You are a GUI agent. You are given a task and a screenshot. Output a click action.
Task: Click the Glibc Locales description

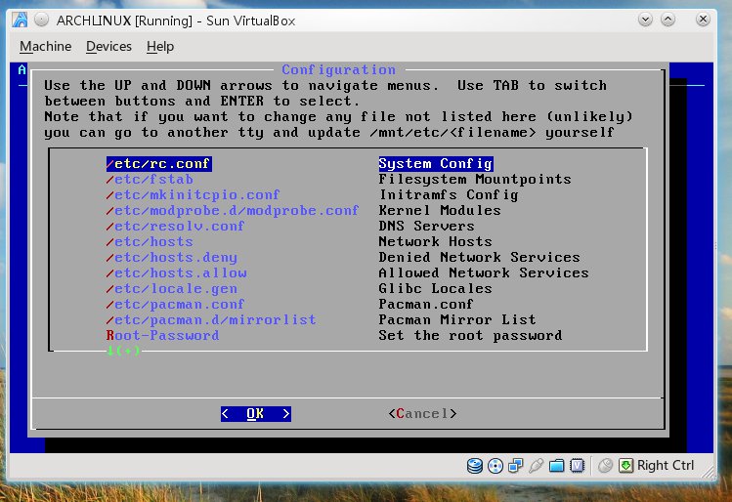click(435, 289)
